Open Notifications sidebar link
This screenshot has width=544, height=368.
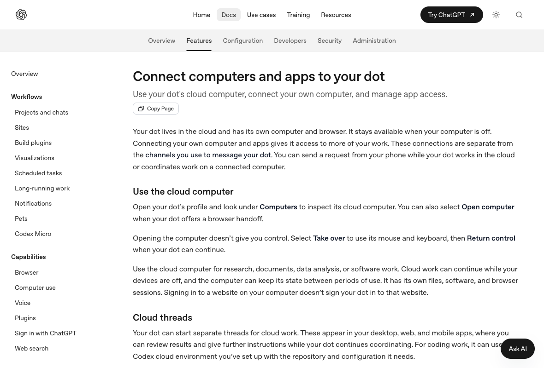click(x=33, y=204)
